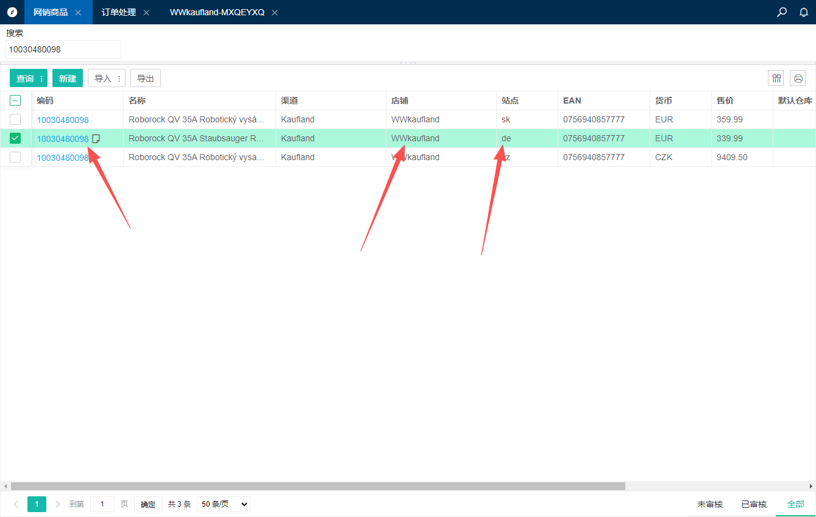The image size is (816, 517).
Task: Click the note icon beside selected code
Action: (96, 139)
